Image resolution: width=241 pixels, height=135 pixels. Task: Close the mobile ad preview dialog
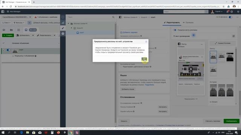click(x=146, y=42)
